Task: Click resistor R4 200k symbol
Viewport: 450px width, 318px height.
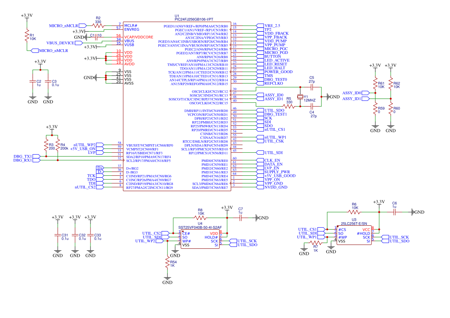Action: [x=58, y=146]
